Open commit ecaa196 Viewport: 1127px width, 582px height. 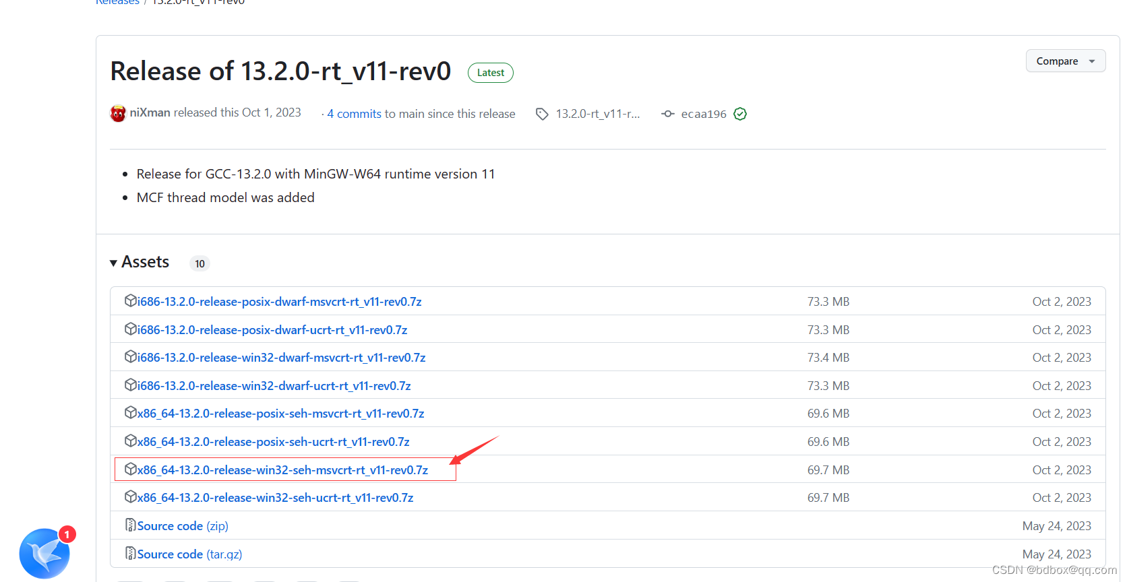pyautogui.click(x=704, y=114)
